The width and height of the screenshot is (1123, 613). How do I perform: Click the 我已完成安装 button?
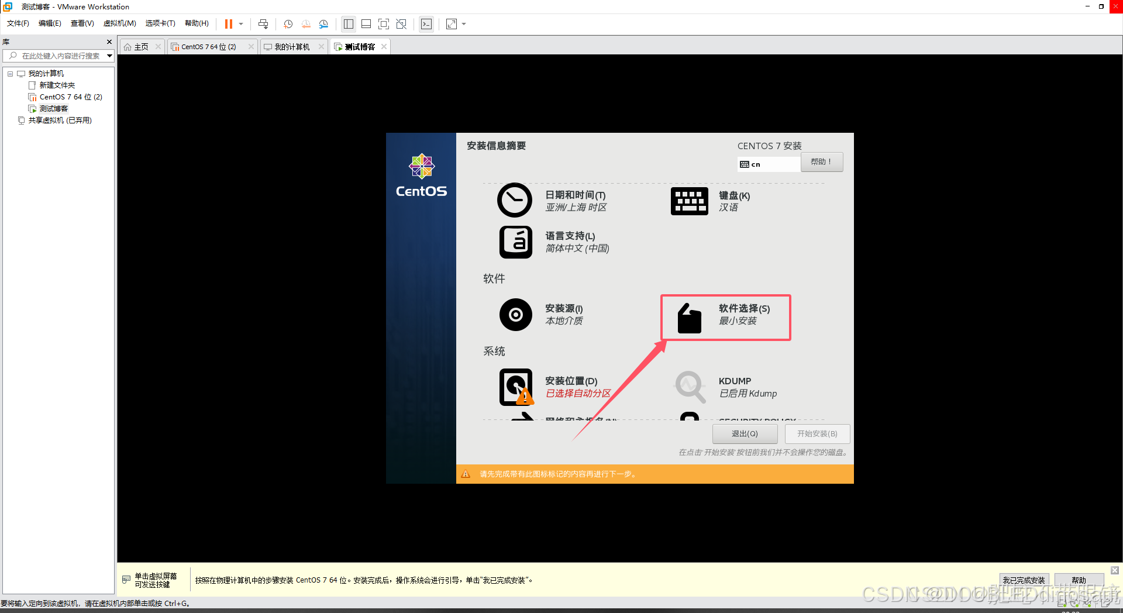pos(1024,580)
